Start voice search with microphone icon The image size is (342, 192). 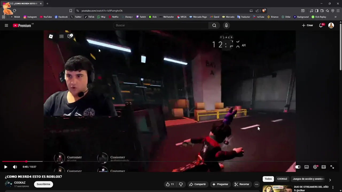(226, 25)
